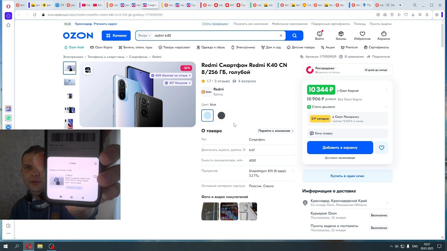The height and width of the screenshot is (251, 447).
Task: Open the sidebar bookmarks star icon
Action: tap(8, 25)
